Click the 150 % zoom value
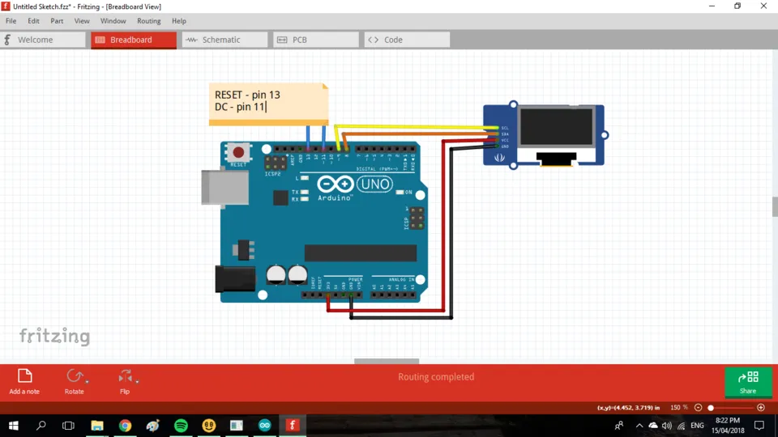The width and height of the screenshot is (778, 437). [679, 407]
